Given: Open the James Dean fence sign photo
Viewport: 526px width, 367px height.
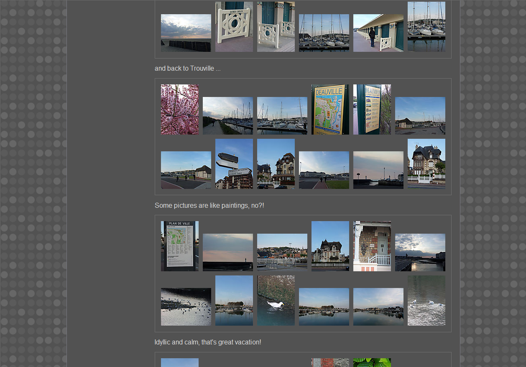Looking at the screenshot, I should pos(234,27).
